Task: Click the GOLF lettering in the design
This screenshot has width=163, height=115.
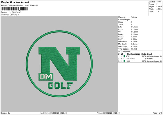Action: pos(60,86)
